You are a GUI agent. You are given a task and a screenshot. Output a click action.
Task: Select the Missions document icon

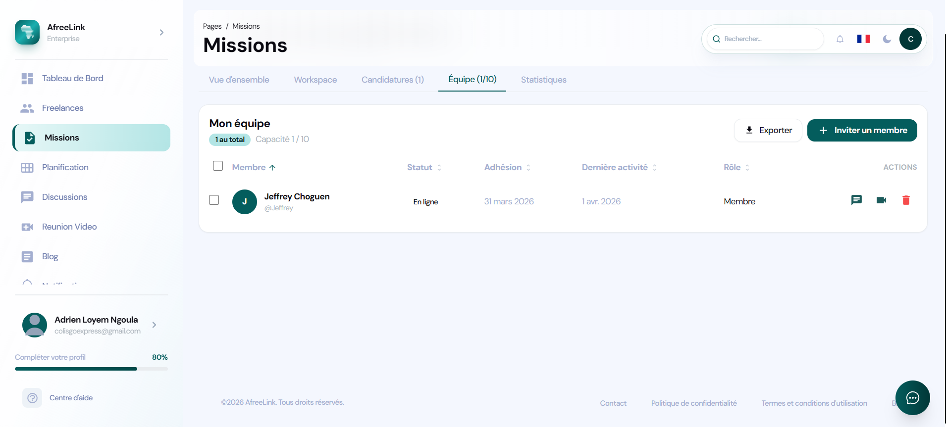coord(30,138)
